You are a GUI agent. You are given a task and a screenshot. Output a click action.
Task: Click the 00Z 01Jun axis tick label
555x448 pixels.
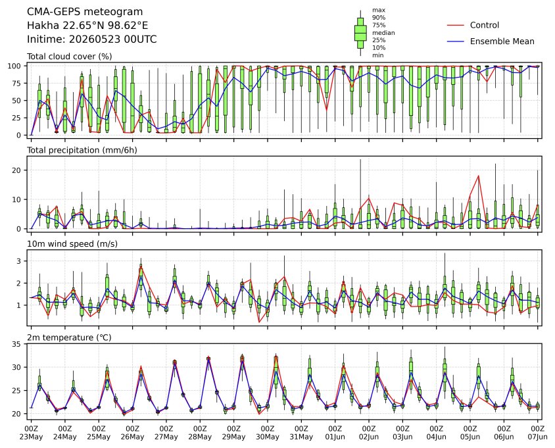coord(335,432)
